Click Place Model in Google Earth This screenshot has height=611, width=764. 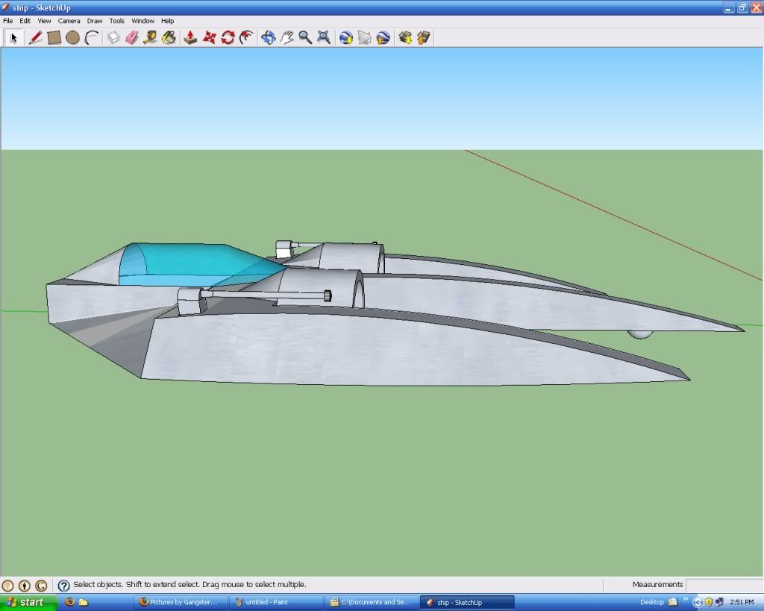coord(383,37)
